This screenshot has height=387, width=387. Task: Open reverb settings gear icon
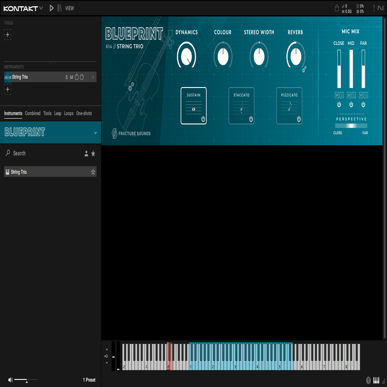point(304,69)
